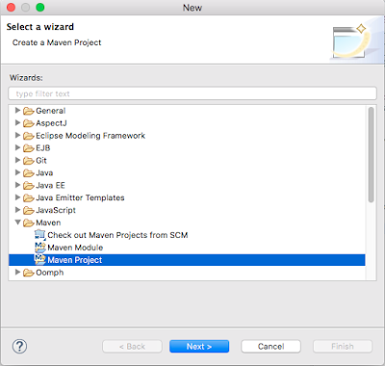The image size is (385, 366).
Task: Expand the Java EE category
Action: click(x=17, y=185)
